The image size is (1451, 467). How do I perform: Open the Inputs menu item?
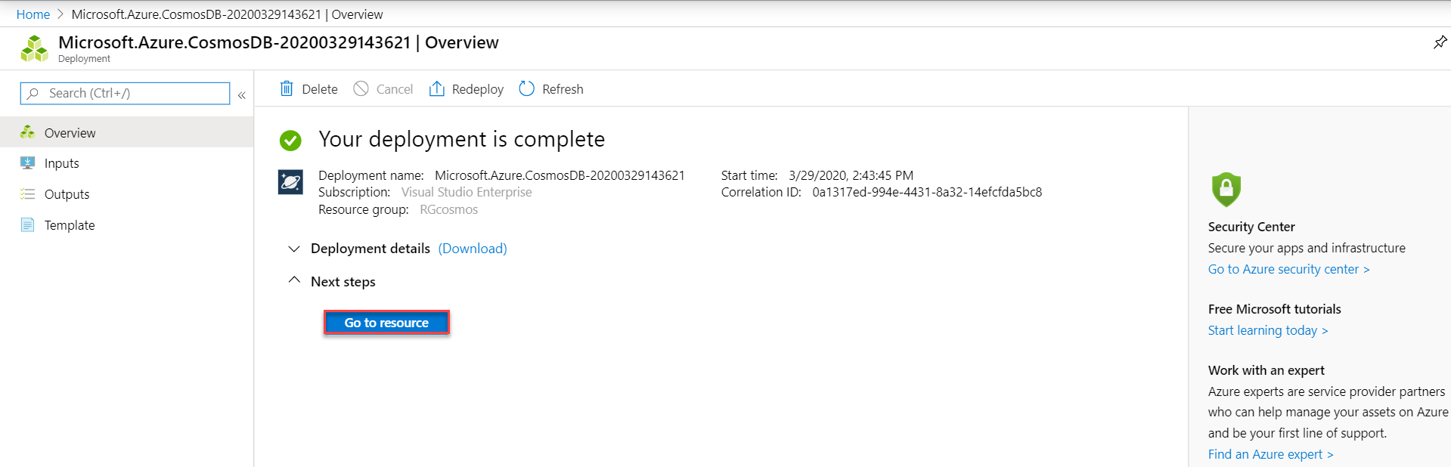61,163
